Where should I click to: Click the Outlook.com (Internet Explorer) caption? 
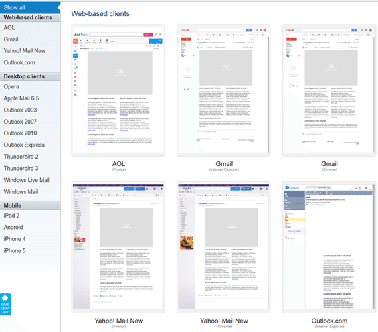tap(330, 323)
